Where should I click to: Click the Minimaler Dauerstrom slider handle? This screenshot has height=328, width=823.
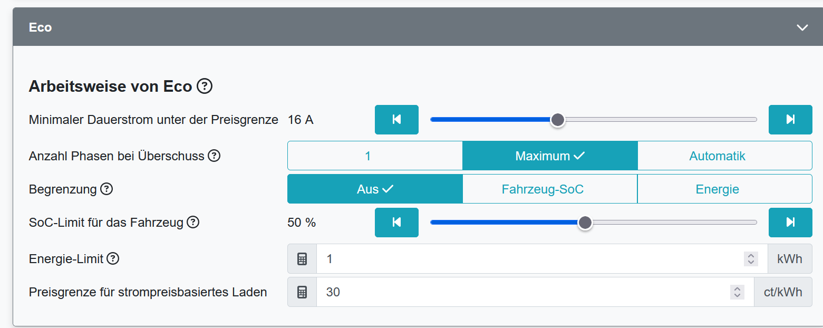click(x=557, y=120)
